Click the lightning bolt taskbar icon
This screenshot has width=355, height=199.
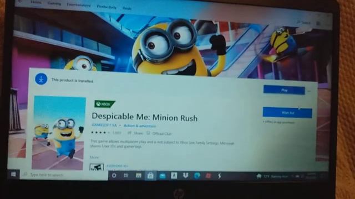tap(220, 176)
